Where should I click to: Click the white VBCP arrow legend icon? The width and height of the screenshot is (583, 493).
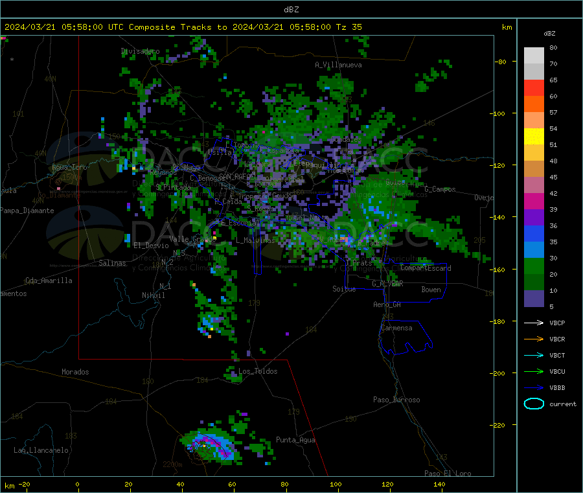point(534,323)
